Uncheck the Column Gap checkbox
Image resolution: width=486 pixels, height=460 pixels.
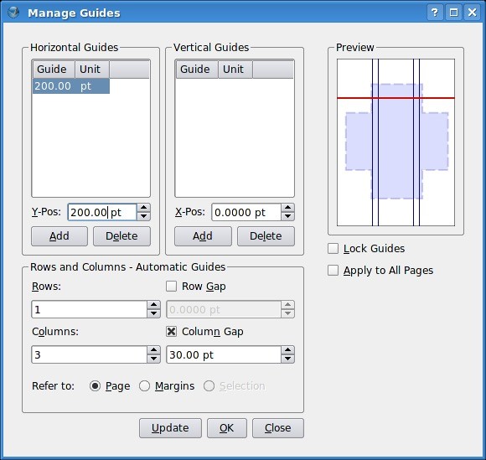172,331
